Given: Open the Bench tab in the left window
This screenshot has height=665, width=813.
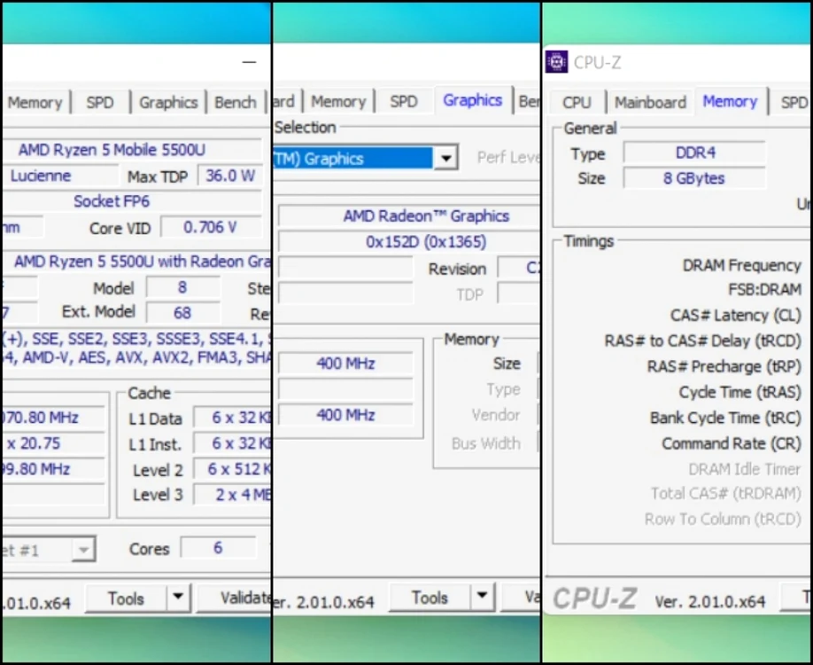Looking at the screenshot, I should (236, 102).
